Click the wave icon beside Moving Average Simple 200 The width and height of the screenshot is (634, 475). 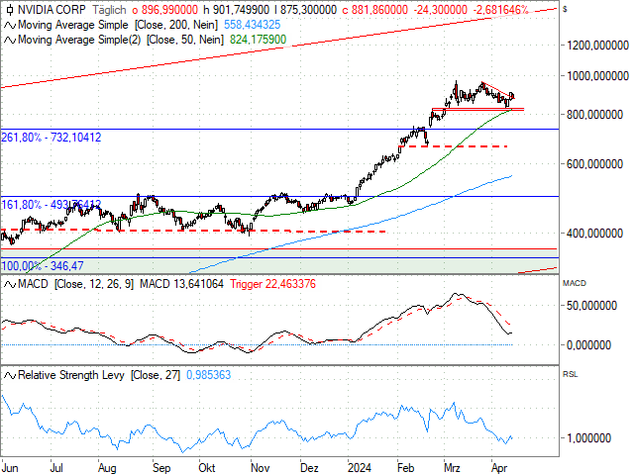coord(10,26)
